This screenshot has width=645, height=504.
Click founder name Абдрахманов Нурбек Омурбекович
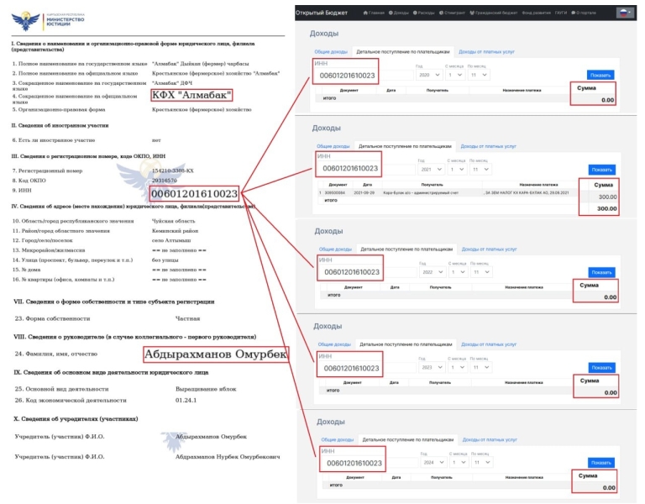point(228,457)
